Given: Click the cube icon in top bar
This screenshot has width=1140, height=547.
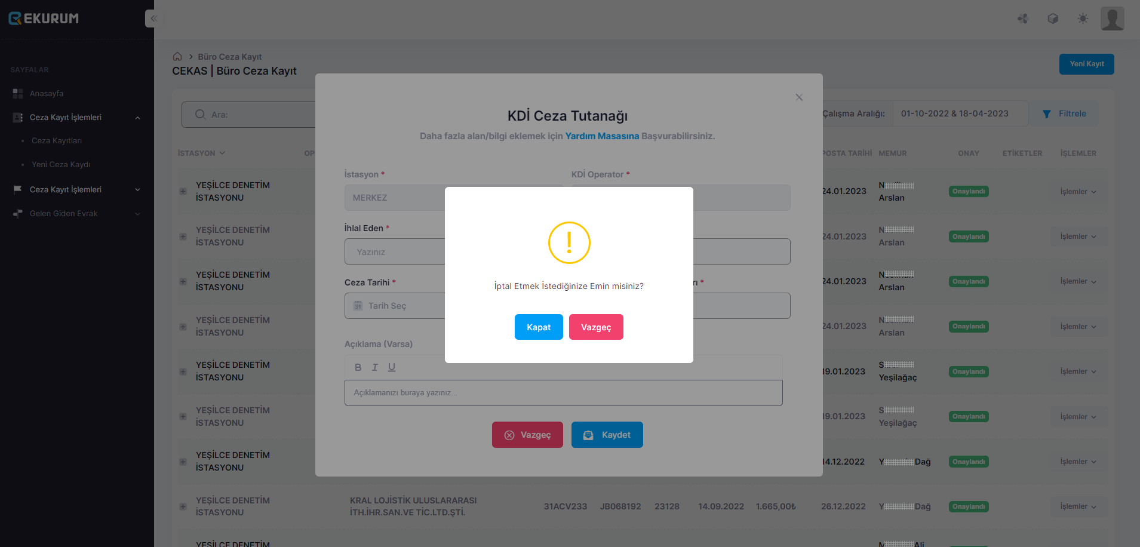Looking at the screenshot, I should coord(1053,19).
